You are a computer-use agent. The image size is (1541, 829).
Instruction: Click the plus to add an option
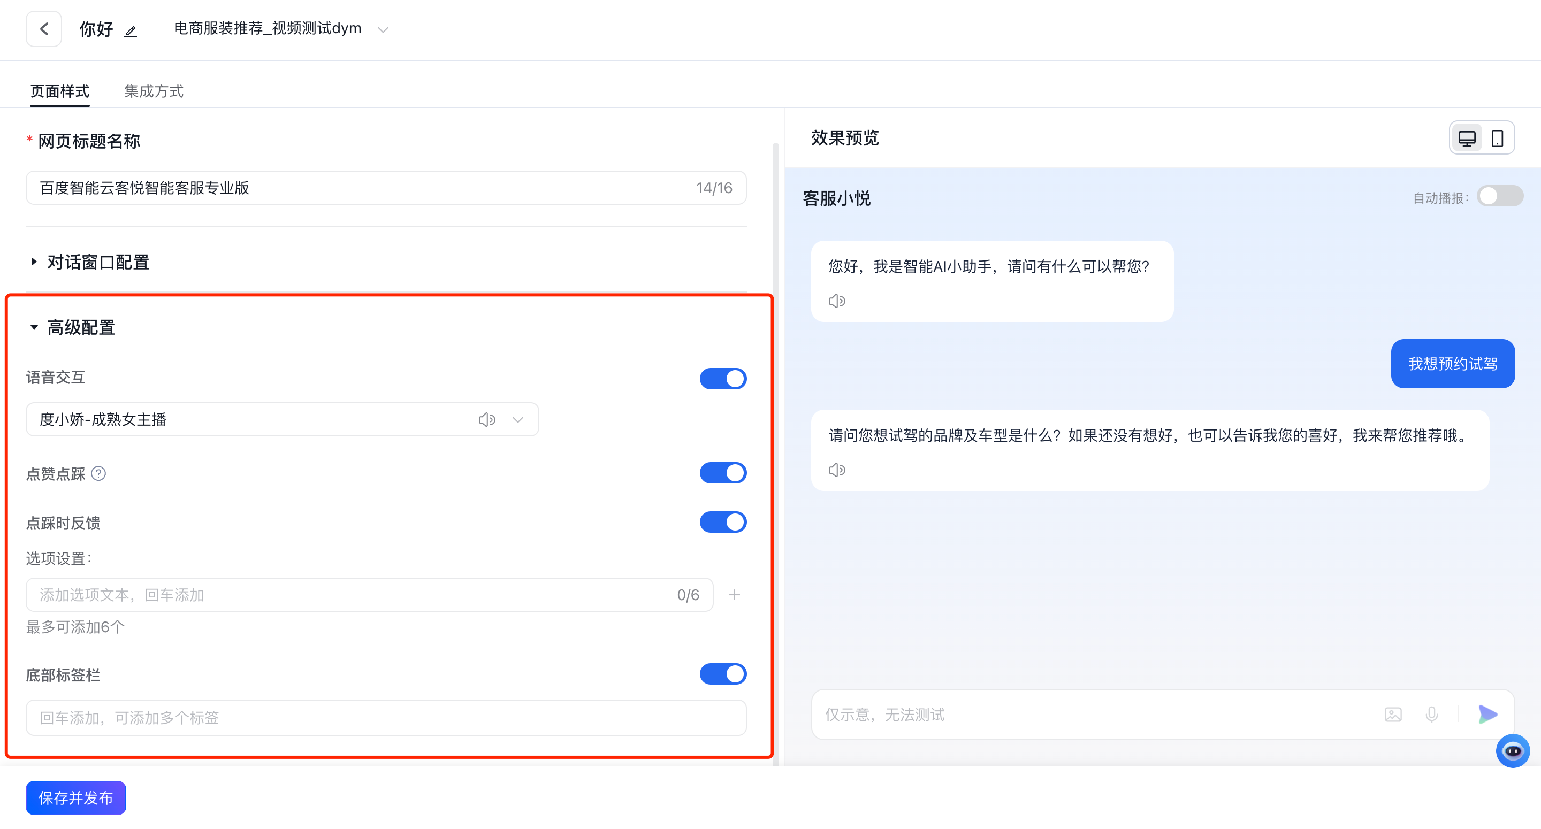pyautogui.click(x=735, y=595)
